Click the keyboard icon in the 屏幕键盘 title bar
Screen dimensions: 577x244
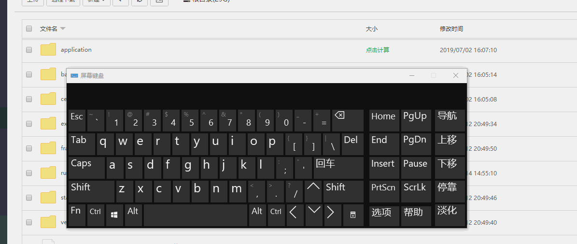coord(74,75)
